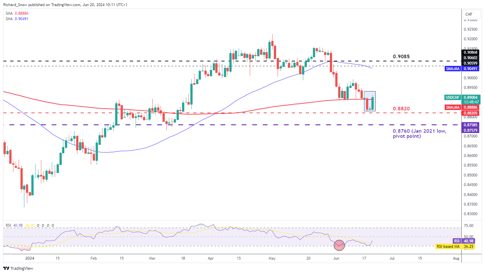Click the 0.92000 price axis label
485x274 pixels.
tap(471, 39)
